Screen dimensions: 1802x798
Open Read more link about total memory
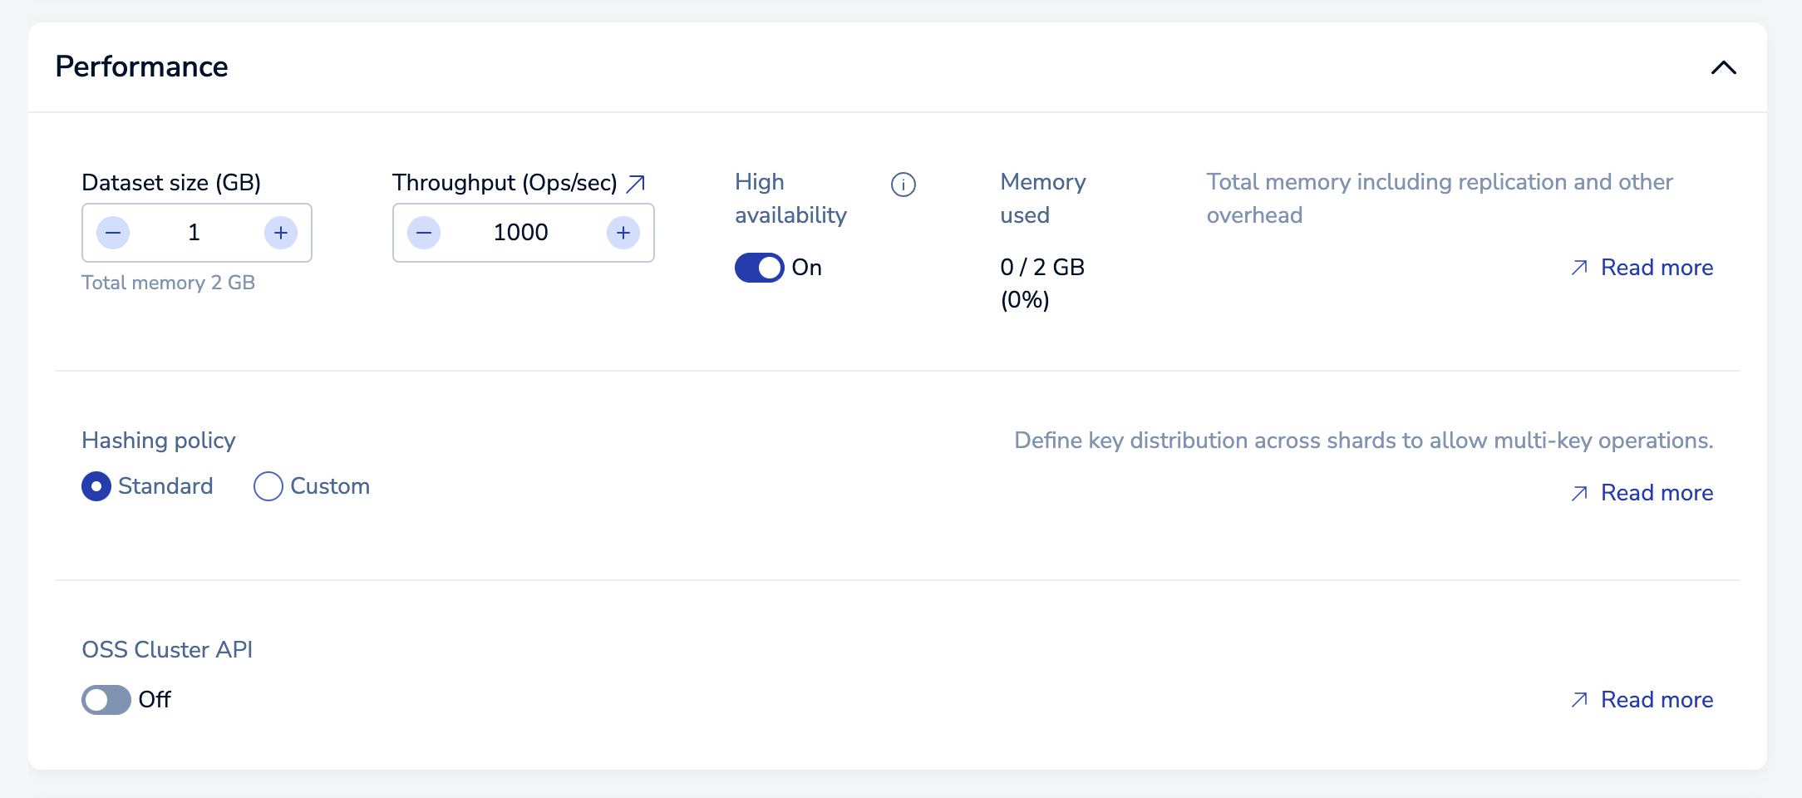[1657, 268]
